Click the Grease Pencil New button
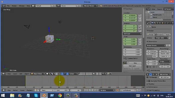Image resolution: width=175 pixels, height=98 pixels. pyautogui.click(x=134, y=63)
